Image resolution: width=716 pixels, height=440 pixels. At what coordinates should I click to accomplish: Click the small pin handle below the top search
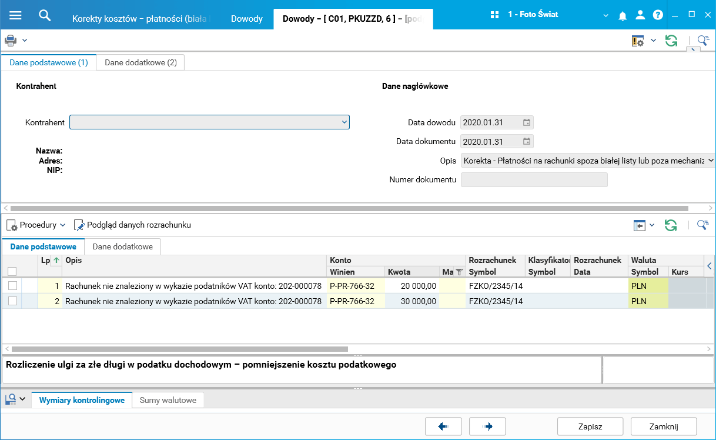point(694,49)
